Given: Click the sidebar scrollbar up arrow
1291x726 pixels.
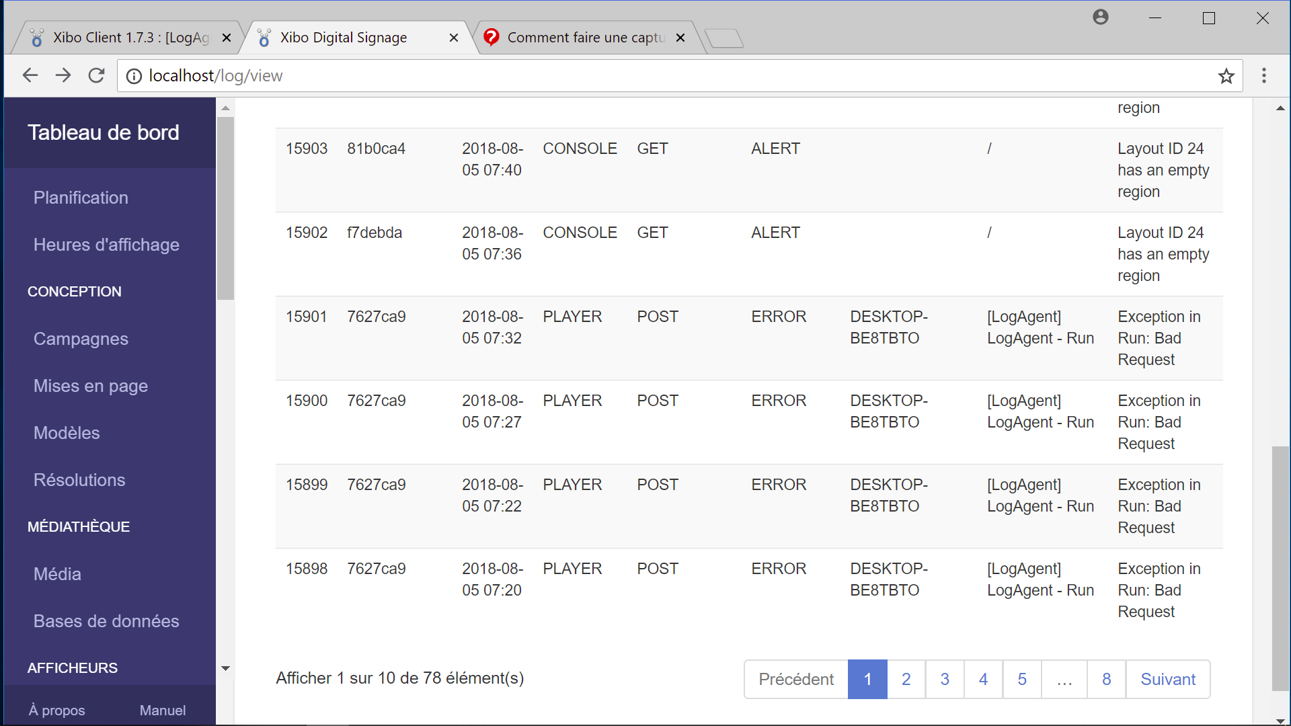Looking at the screenshot, I should (x=225, y=108).
